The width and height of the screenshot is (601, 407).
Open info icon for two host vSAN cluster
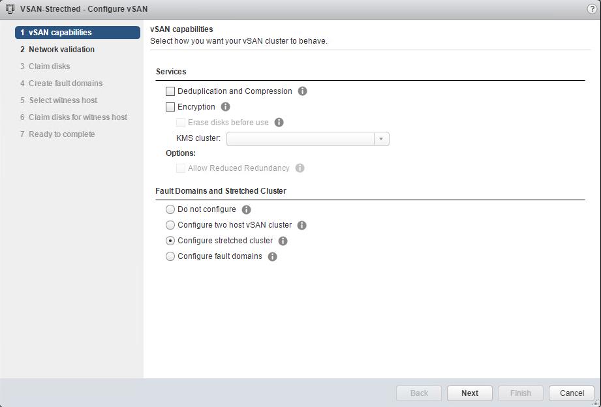click(302, 225)
